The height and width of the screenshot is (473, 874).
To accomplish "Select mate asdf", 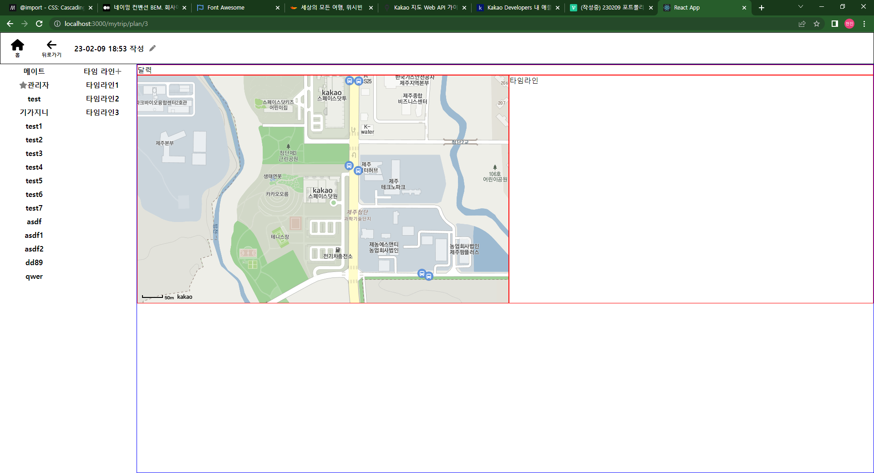I will (x=34, y=221).
